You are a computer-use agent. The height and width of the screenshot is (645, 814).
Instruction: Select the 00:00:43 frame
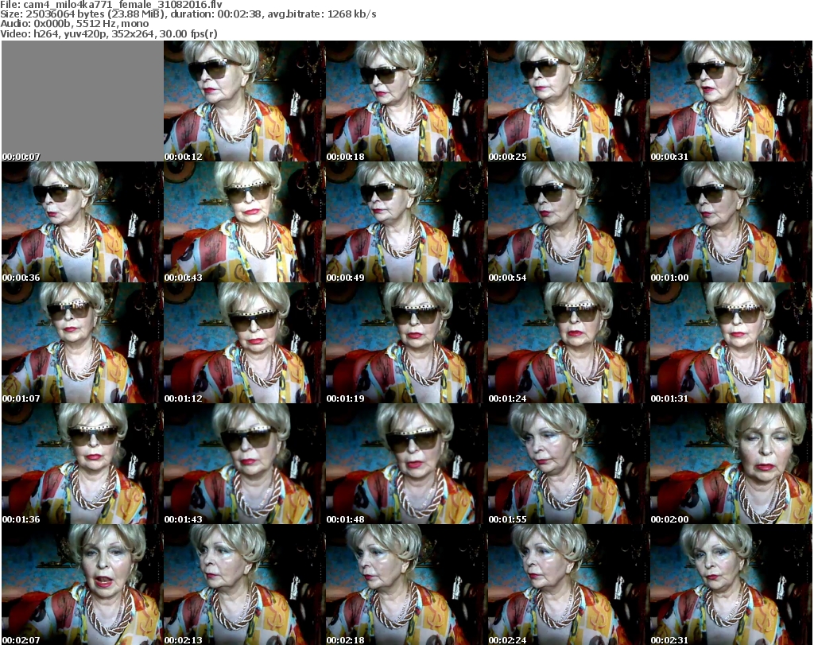pyautogui.click(x=245, y=222)
